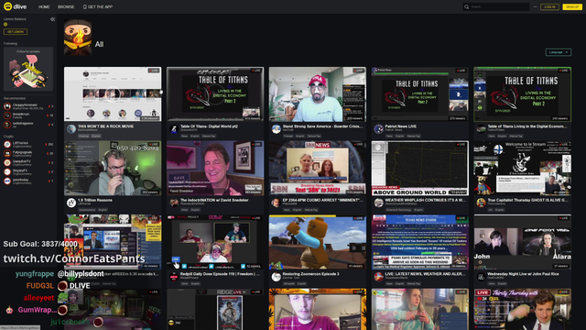Click avatar beside 1.9 Trillion Reasons

coord(71,203)
